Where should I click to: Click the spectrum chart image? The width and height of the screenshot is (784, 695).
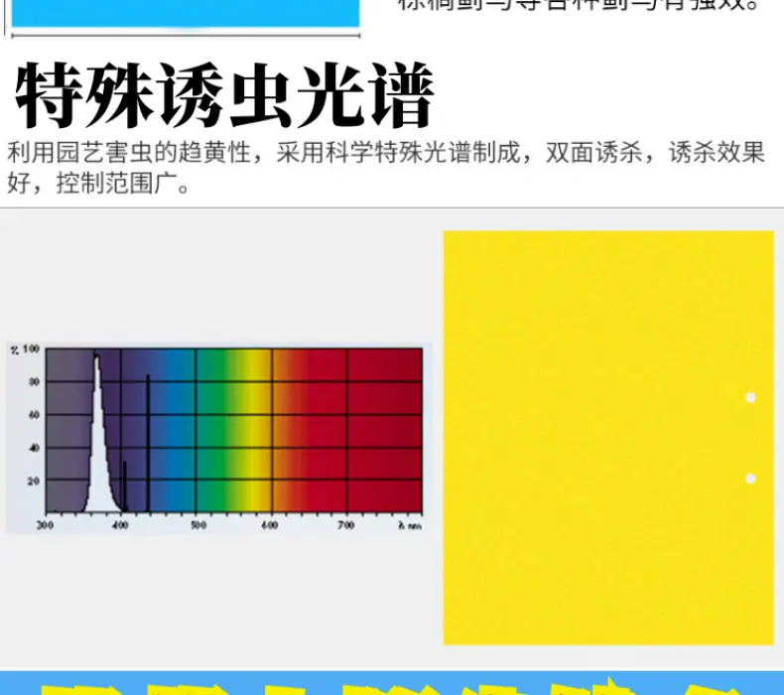pos(219,439)
